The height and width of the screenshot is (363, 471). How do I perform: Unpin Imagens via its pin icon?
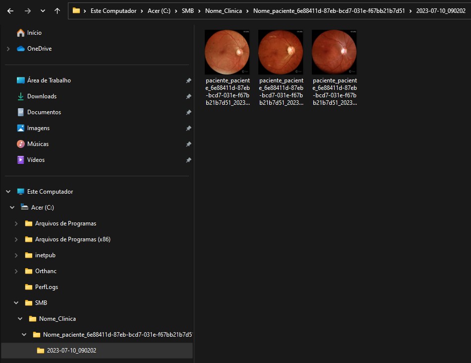pos(188,128)
